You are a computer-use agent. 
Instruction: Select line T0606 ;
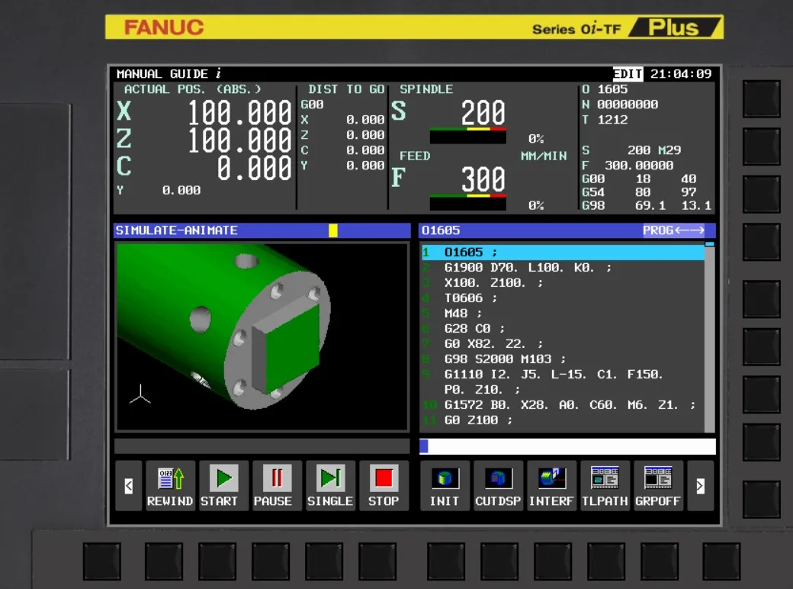click(563, 298)
